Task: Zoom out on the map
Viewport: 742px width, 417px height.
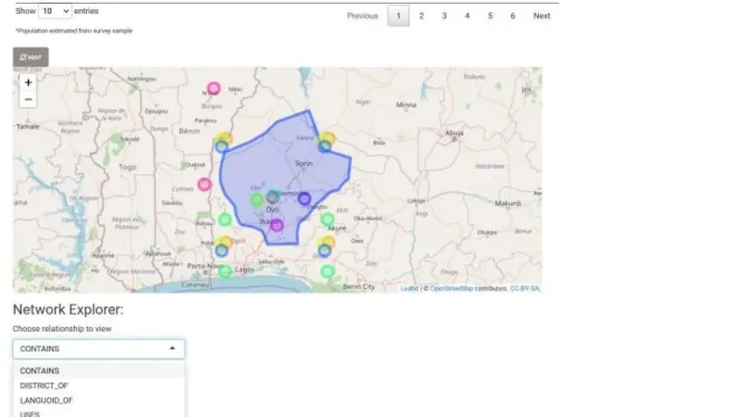Action: pyautogui.click(x=28, y=99)
